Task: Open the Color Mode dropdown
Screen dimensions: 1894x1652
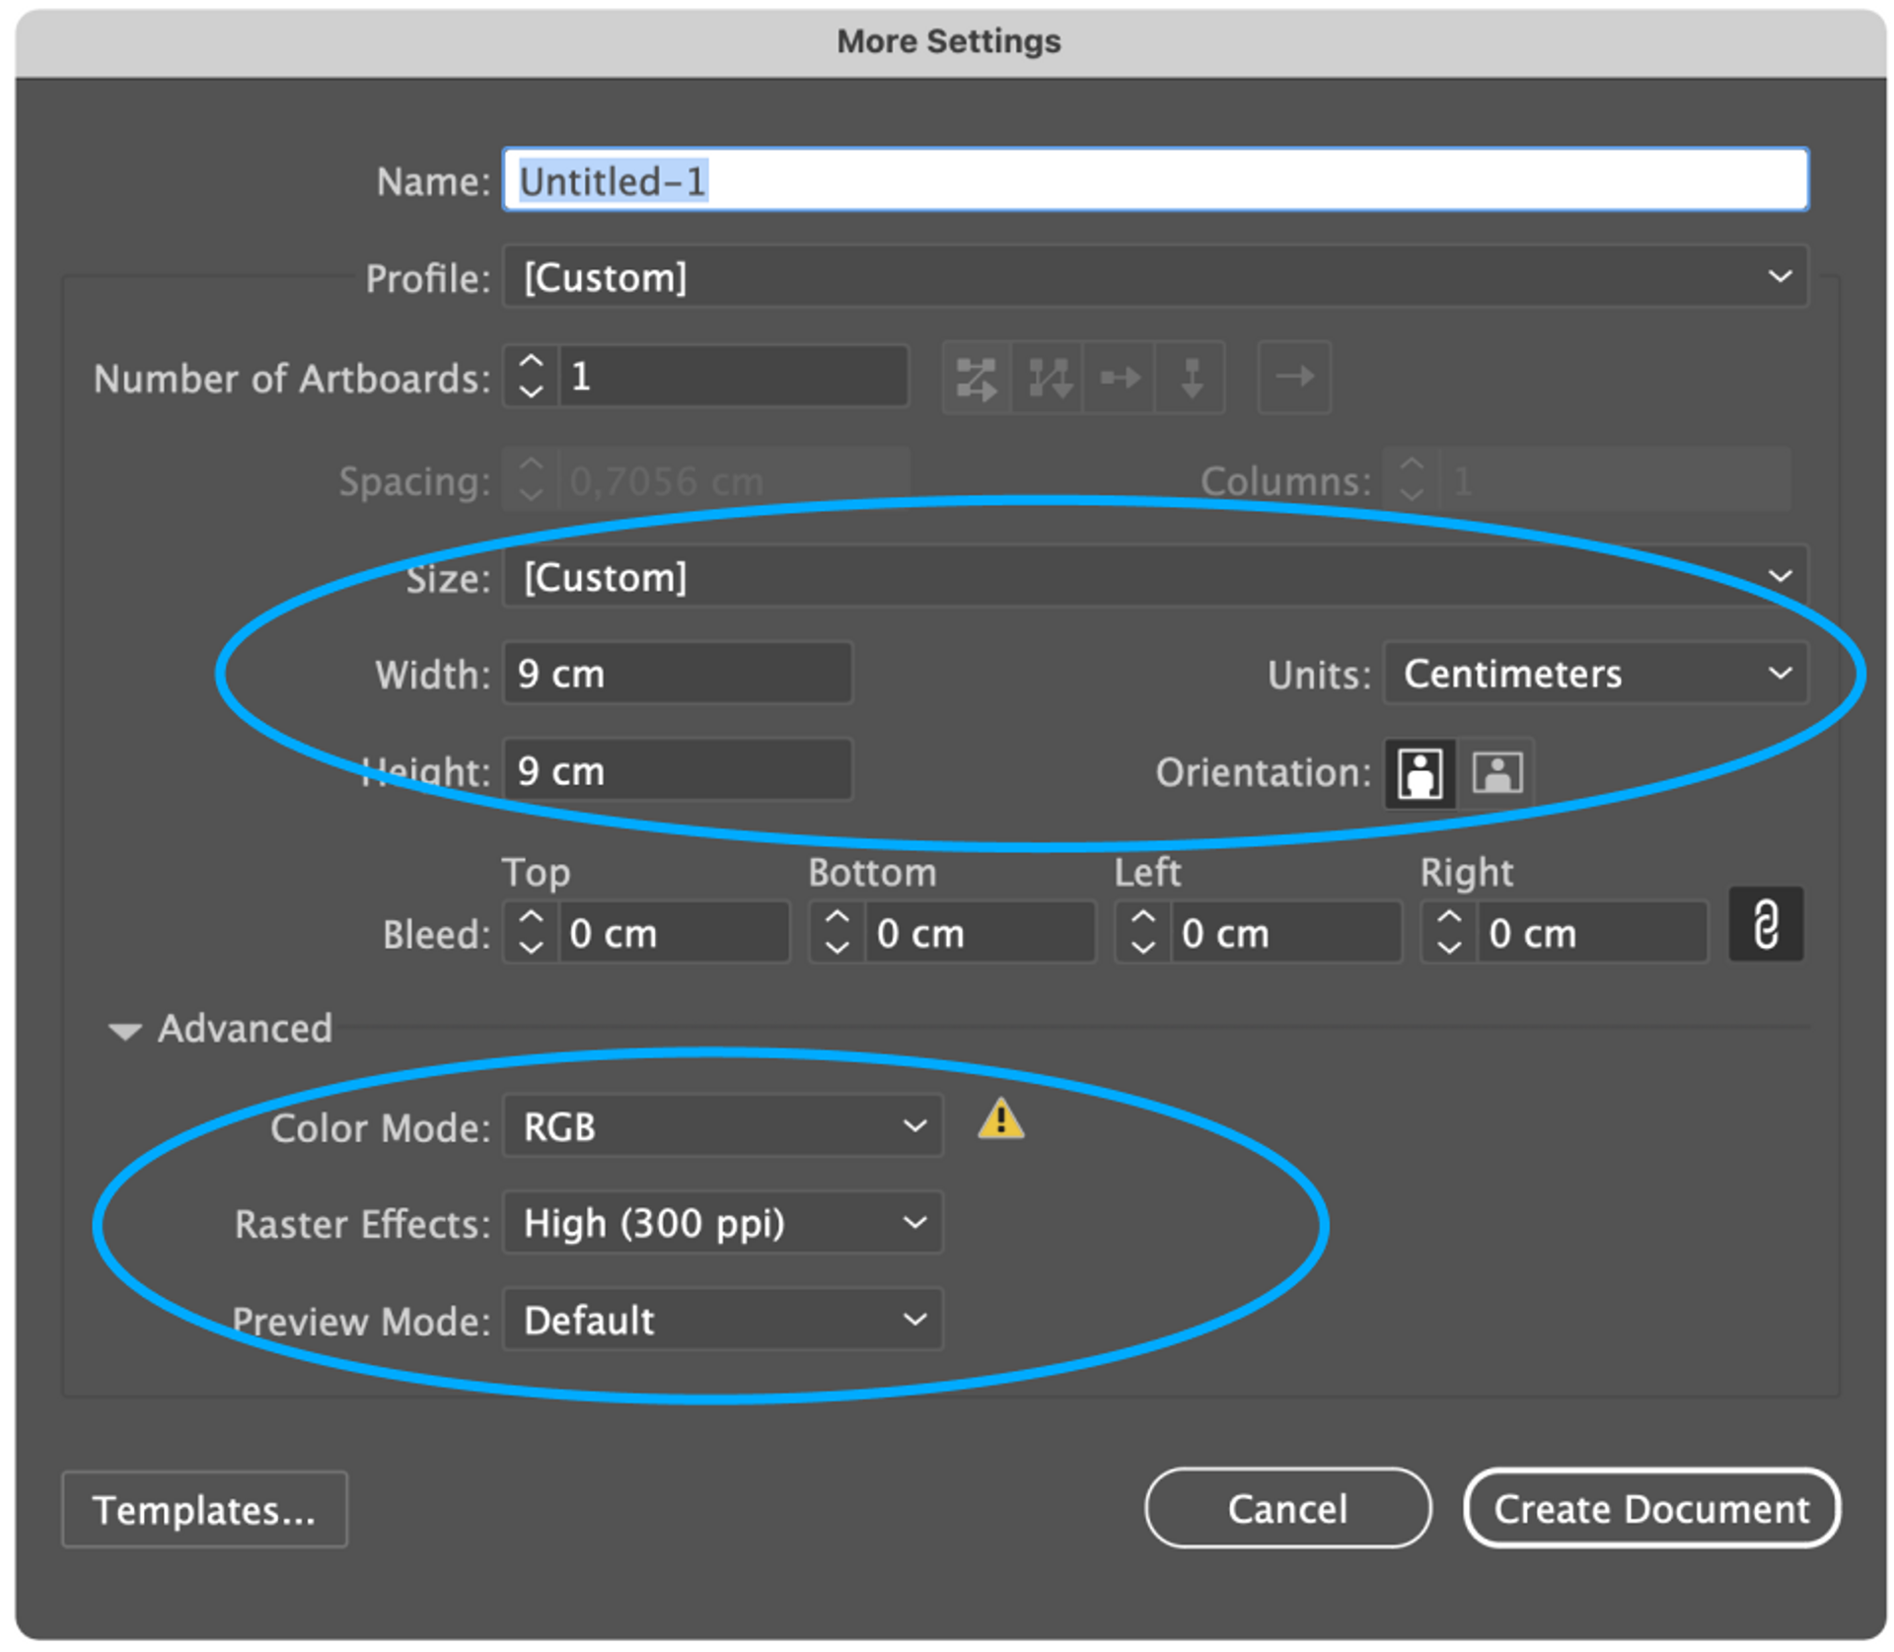Action: [x=722, y=1126]
